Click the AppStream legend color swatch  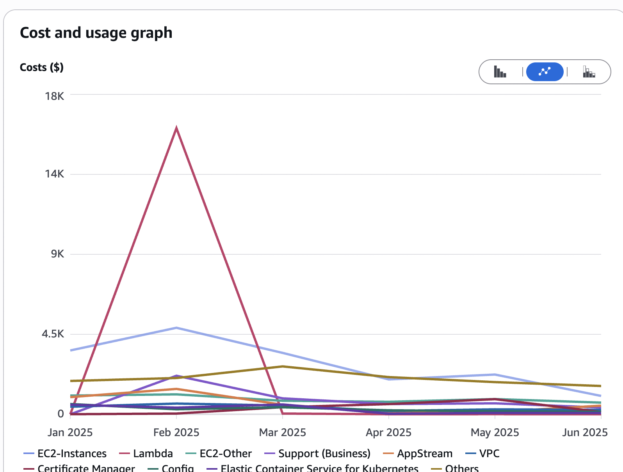click(x=388, y=454)
